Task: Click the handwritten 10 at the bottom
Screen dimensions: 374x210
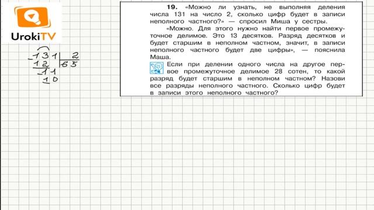Action: (50, 79)
